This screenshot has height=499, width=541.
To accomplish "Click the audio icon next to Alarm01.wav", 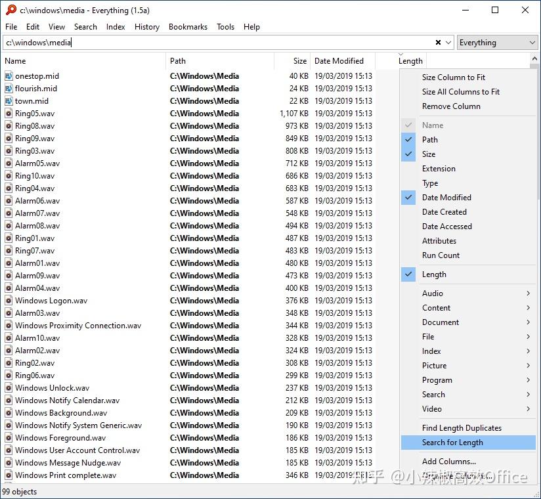I will click(x=8, y=263).
